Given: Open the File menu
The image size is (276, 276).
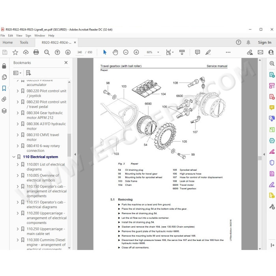Looking at the screenshot, I should pos(3,35).
